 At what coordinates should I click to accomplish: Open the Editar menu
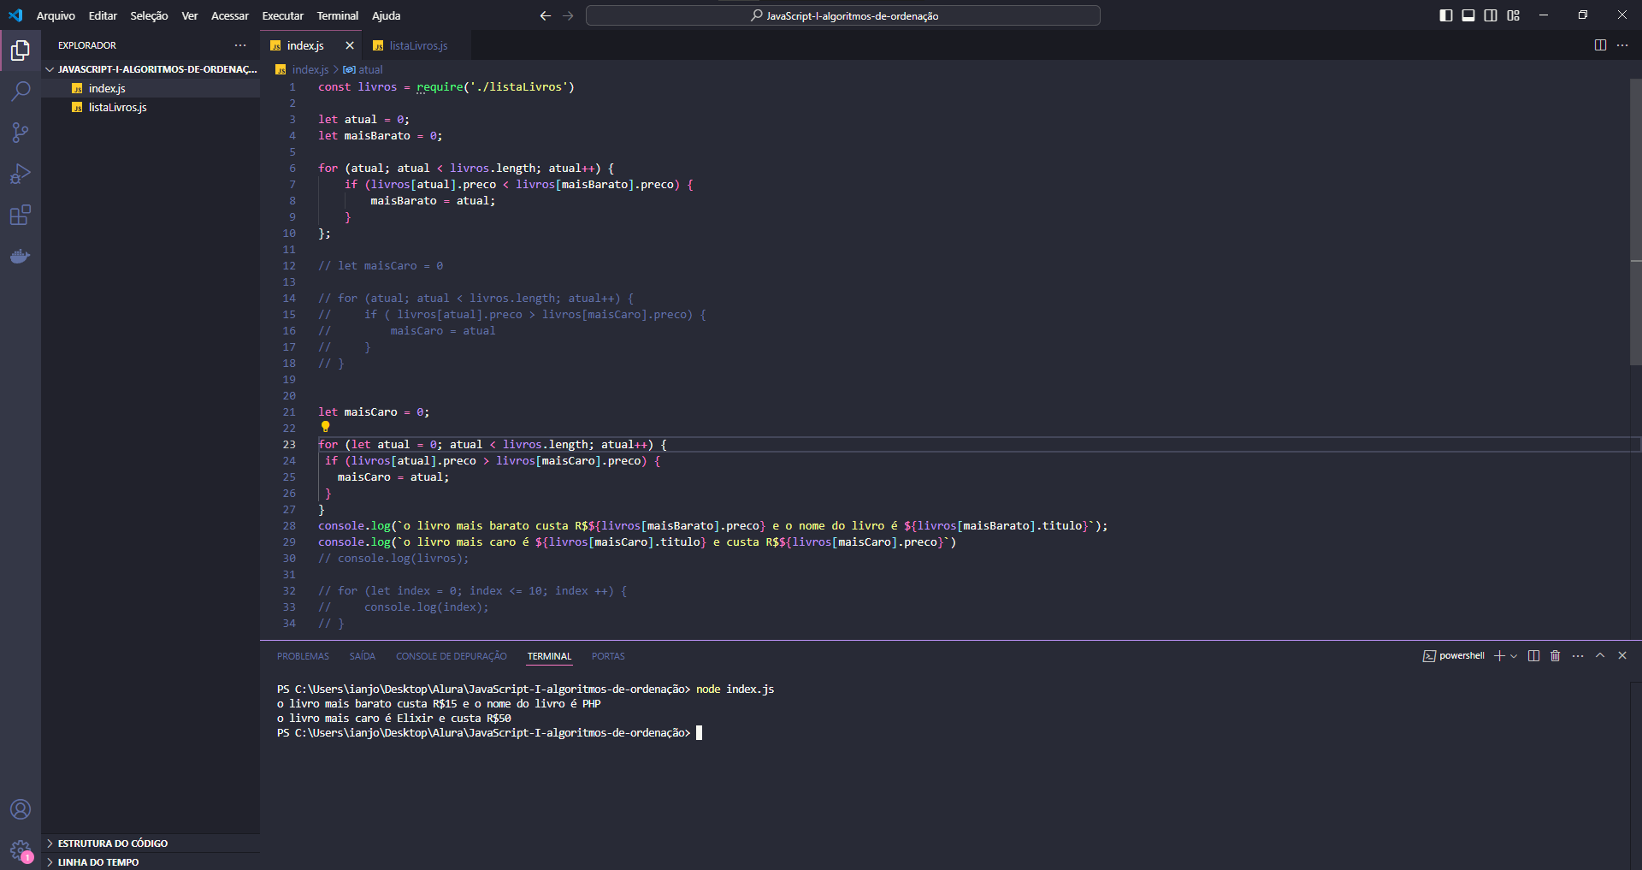103,15
